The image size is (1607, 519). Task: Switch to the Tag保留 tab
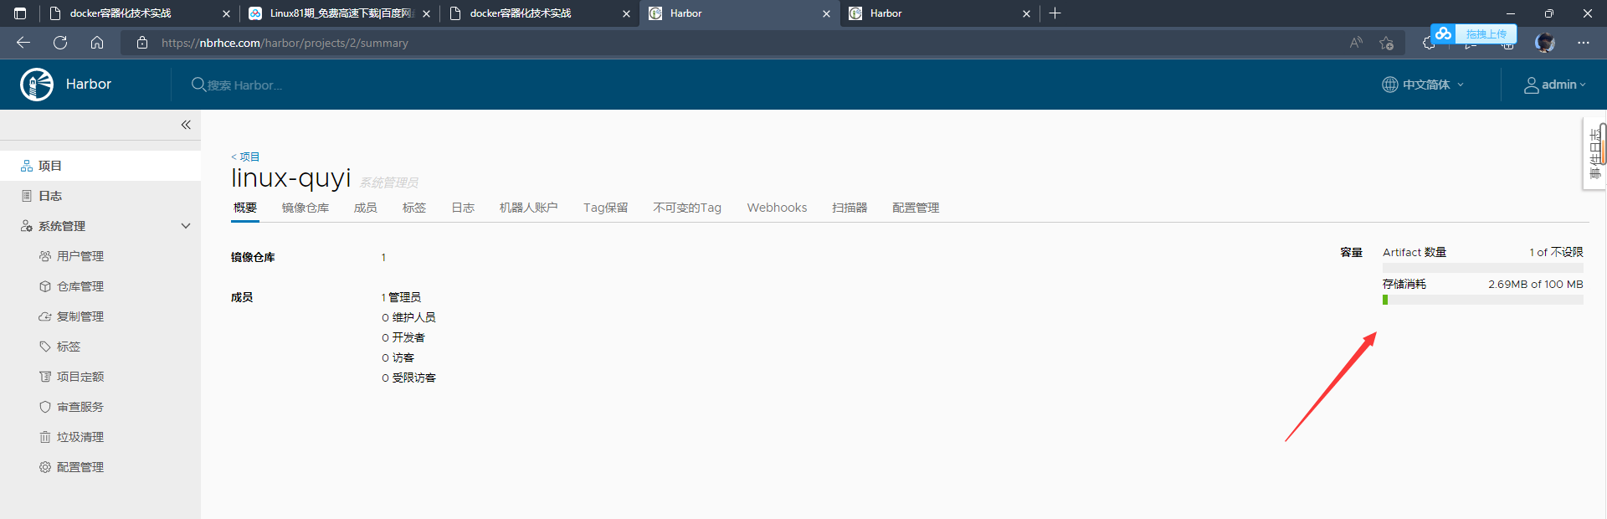(606, 208)
